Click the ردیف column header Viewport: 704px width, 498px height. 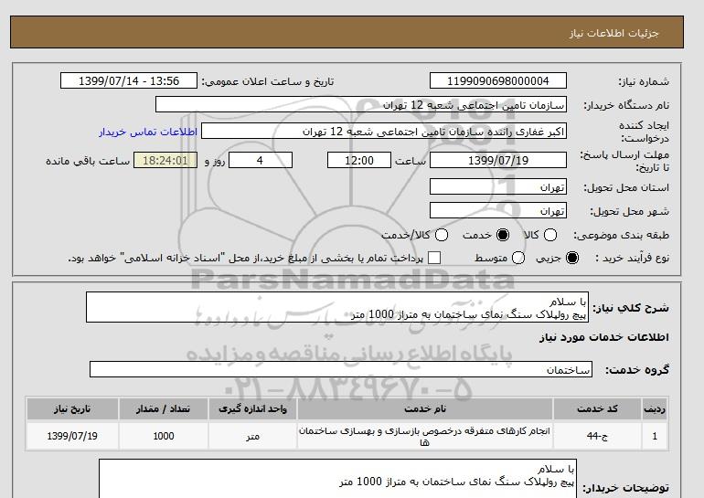point(655,408)
